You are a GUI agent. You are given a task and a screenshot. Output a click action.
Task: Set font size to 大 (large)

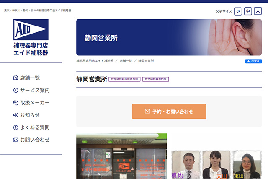258,11
